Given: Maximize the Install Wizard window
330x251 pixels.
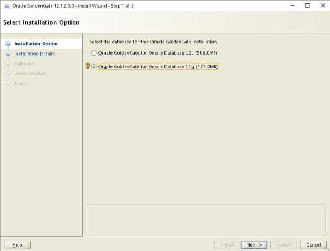Looking at the screenshot, I should point(307,5).
